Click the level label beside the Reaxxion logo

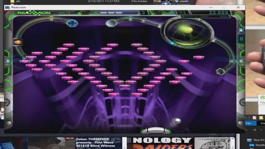coord(64,13)
